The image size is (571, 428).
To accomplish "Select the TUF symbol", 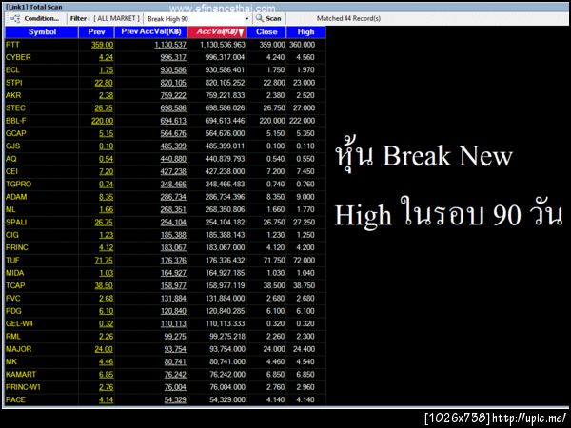I will coord(12,261).
